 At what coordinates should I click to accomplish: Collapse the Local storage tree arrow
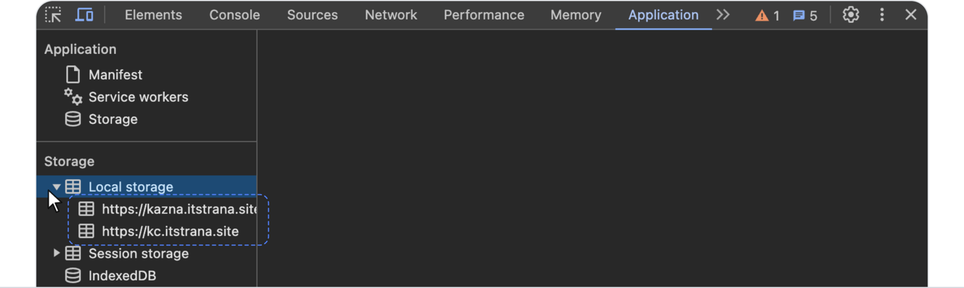(56, 187)
